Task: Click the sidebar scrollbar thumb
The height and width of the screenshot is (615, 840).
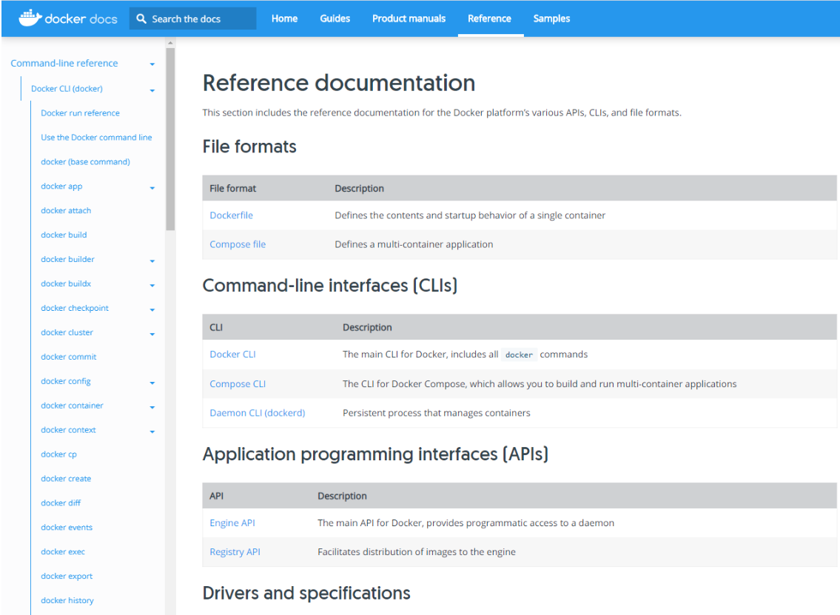Action: pyautogui.click(x=170, y=139)
